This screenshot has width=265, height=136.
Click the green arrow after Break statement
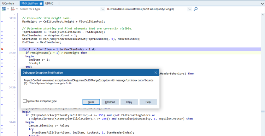39,63
